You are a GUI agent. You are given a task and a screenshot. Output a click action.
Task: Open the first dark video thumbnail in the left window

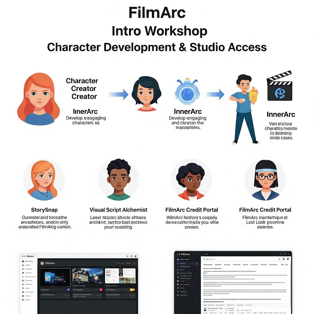(55, 277)
